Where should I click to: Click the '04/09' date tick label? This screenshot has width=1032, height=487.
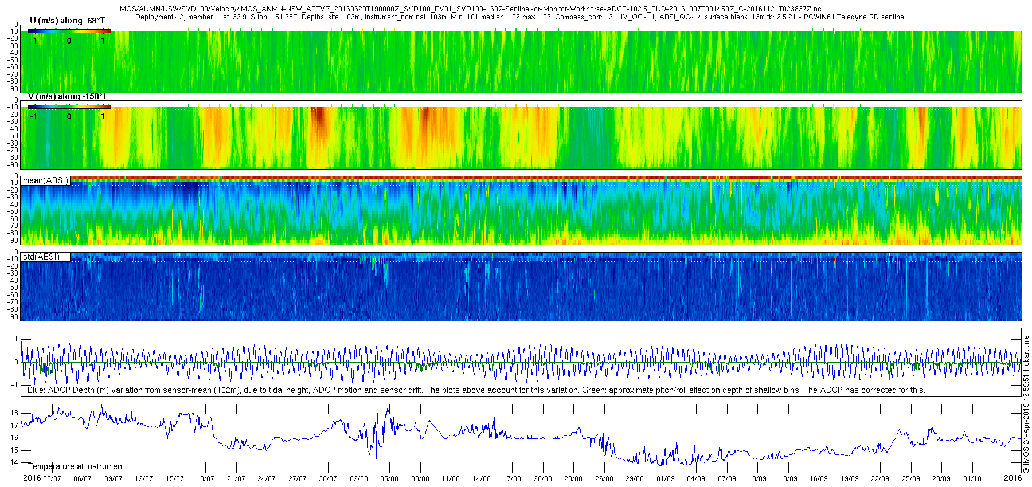(696, 478)
